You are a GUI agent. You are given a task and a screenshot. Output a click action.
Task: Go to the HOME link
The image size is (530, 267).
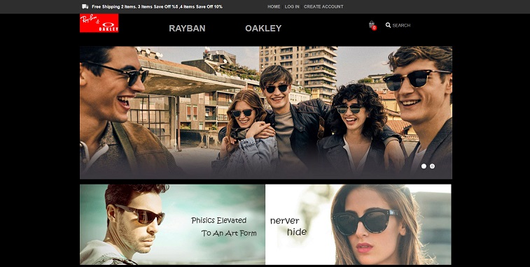[x=274, y=6]
